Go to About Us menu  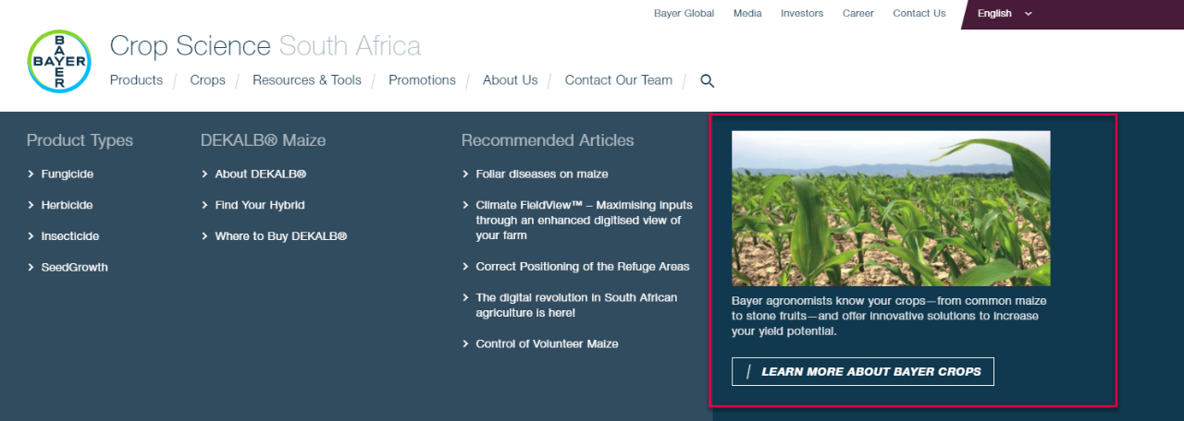pos(510,80)
